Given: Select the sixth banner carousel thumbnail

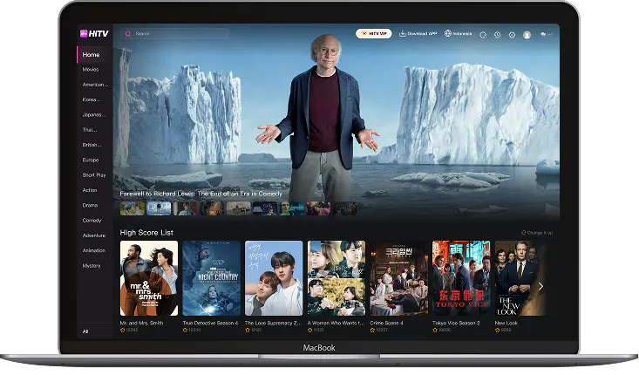Looking at the screenshot, I should (265, 208).
